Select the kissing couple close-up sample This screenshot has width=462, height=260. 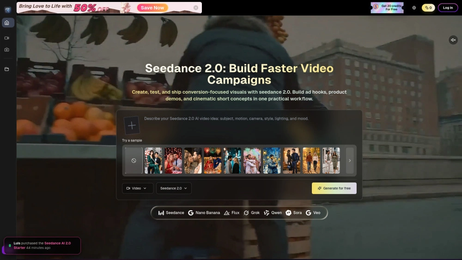click(193, 160)
